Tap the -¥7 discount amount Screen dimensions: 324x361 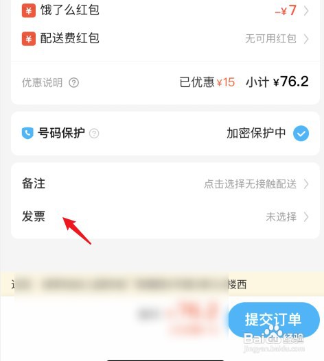(x=286, y=10)
